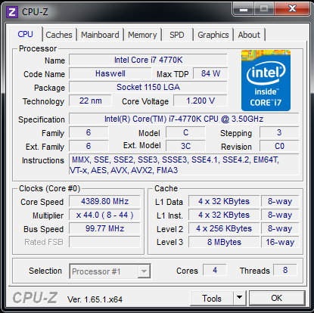Click the Core Voltage value 1.200 V
The image size is (314, 313).
[201, 101]
